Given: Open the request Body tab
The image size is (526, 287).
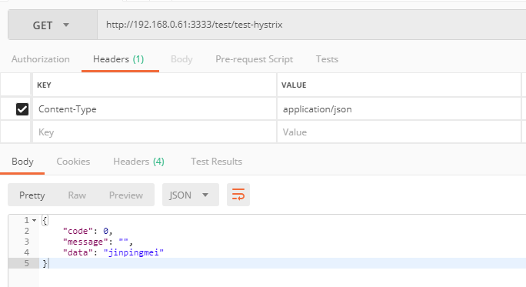Looking at the screenshot, I should [181, 59].
